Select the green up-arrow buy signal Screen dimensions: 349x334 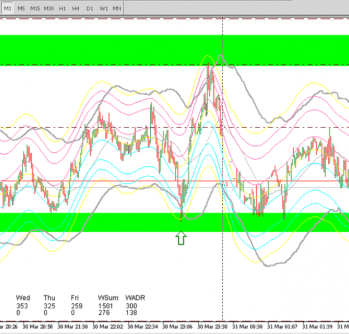coord(181,238)
